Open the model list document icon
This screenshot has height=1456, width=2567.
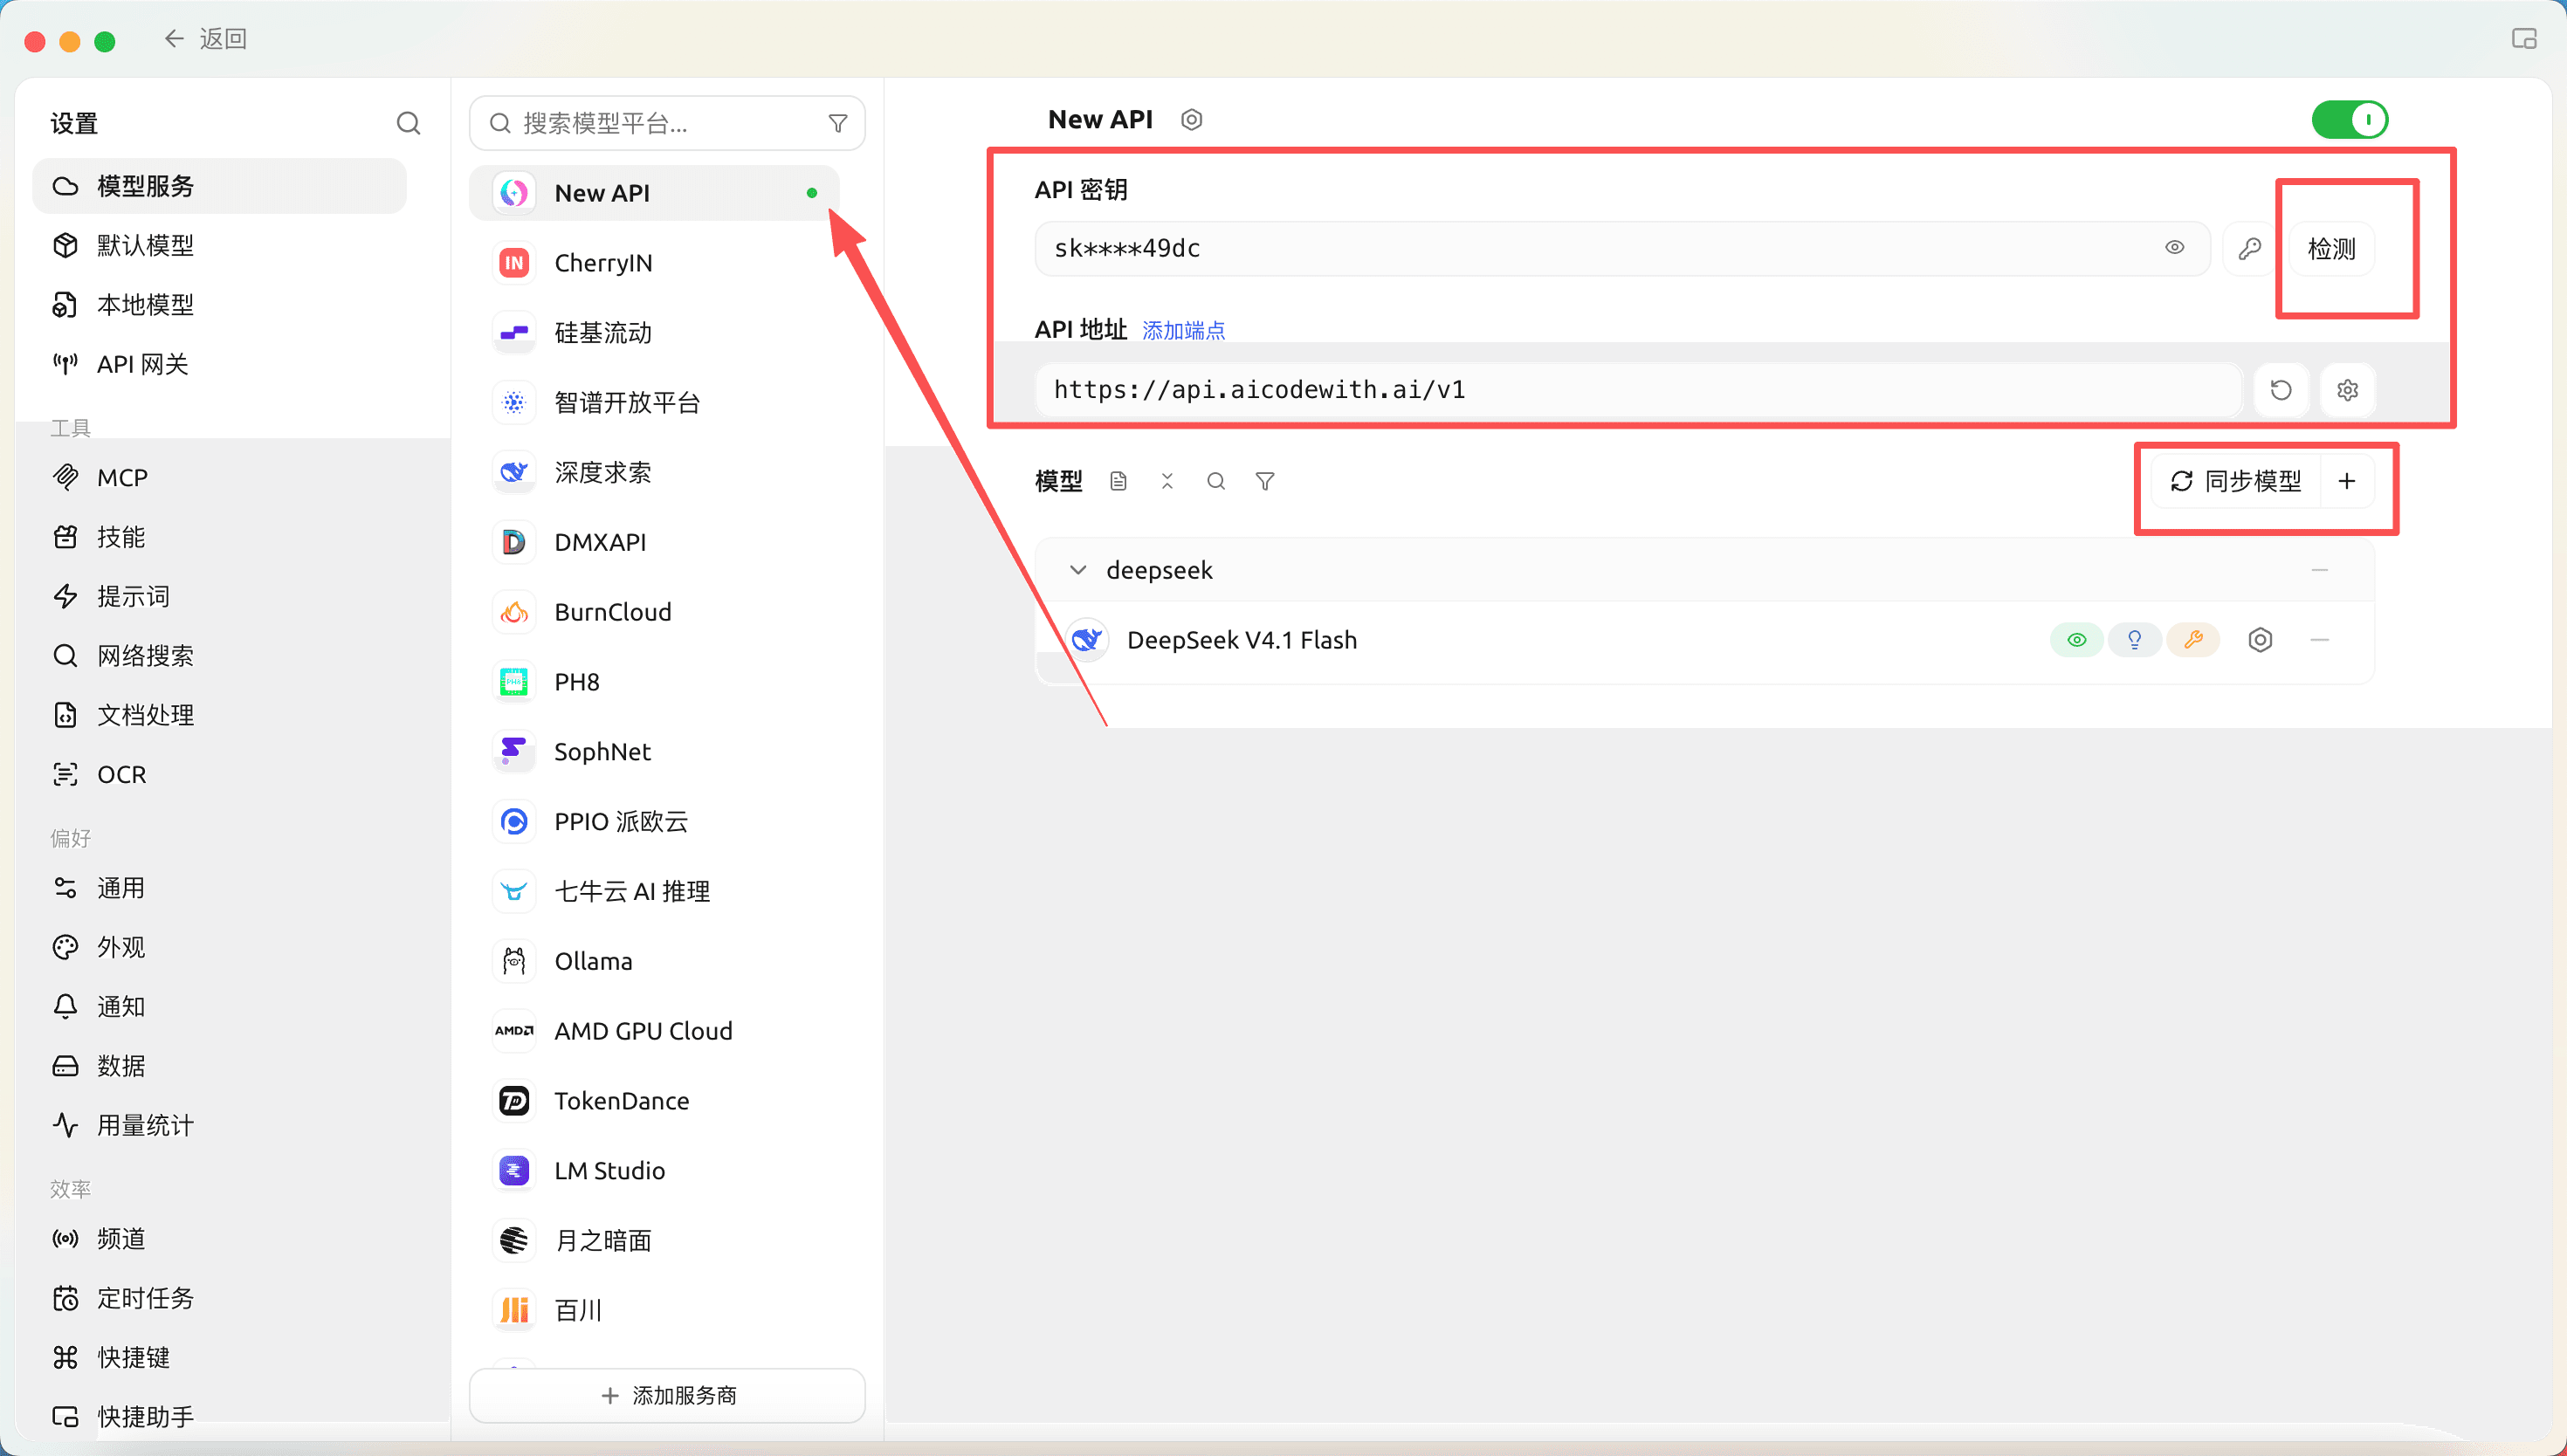pos(1118,482)
